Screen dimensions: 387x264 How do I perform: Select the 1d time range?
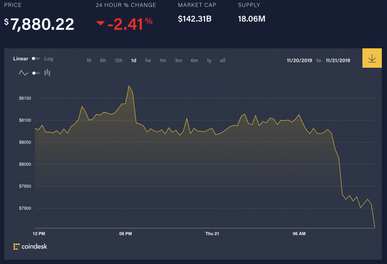[133, 60]
